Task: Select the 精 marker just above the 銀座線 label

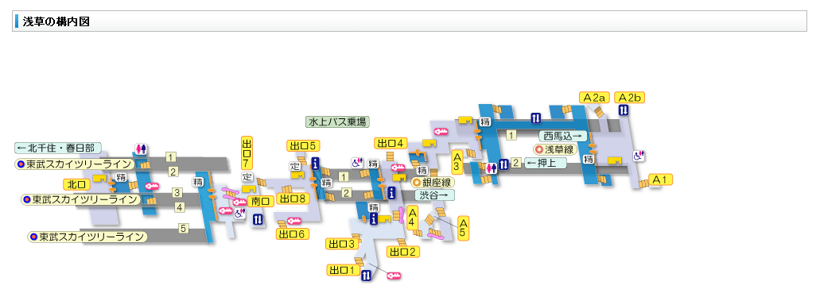Action: (x=422, y=170)
